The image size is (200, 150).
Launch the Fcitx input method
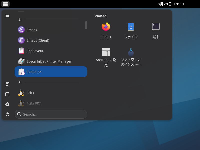51,93
